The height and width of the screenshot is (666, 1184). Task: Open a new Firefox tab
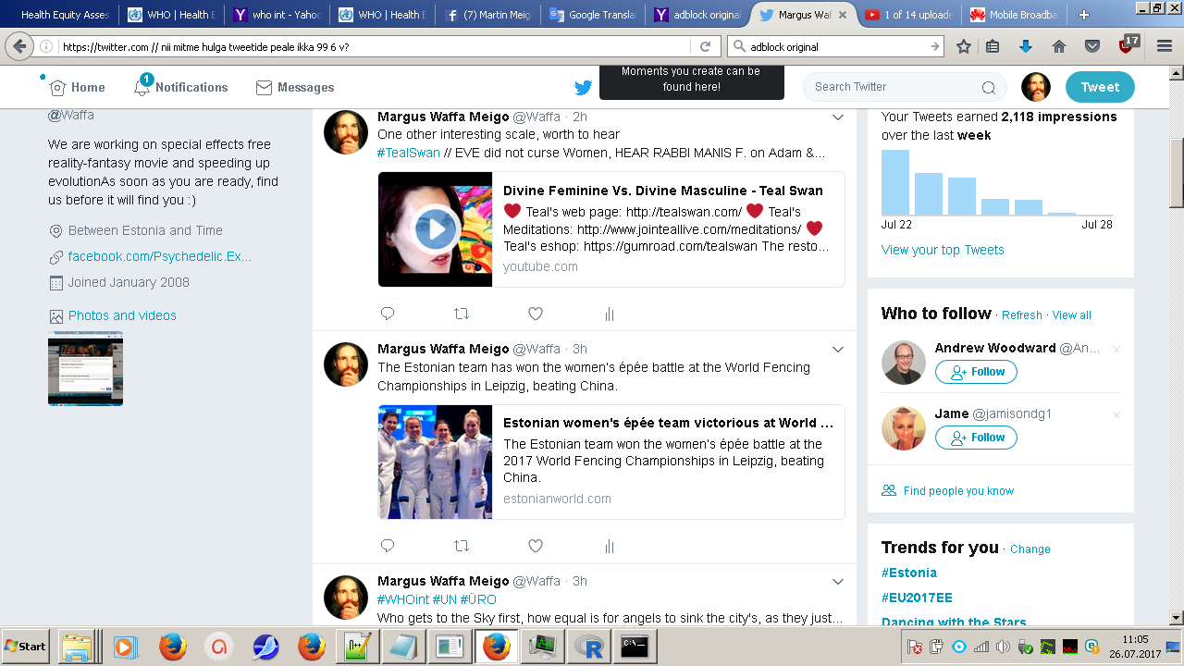click(1084, 15)
